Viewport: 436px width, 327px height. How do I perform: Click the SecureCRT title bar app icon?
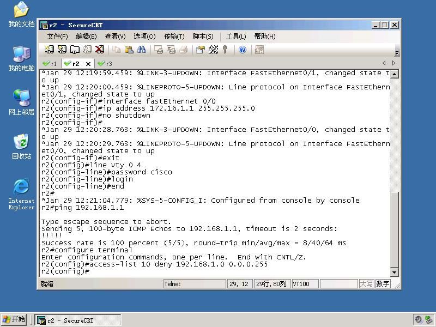point(44,25)
